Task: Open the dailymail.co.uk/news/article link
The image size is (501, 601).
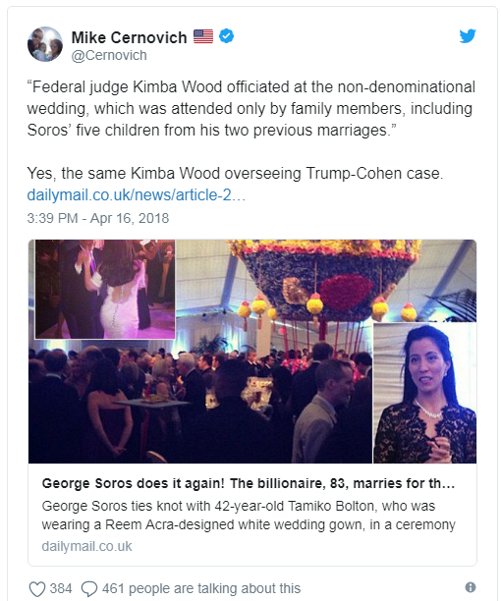Action: 137,195
